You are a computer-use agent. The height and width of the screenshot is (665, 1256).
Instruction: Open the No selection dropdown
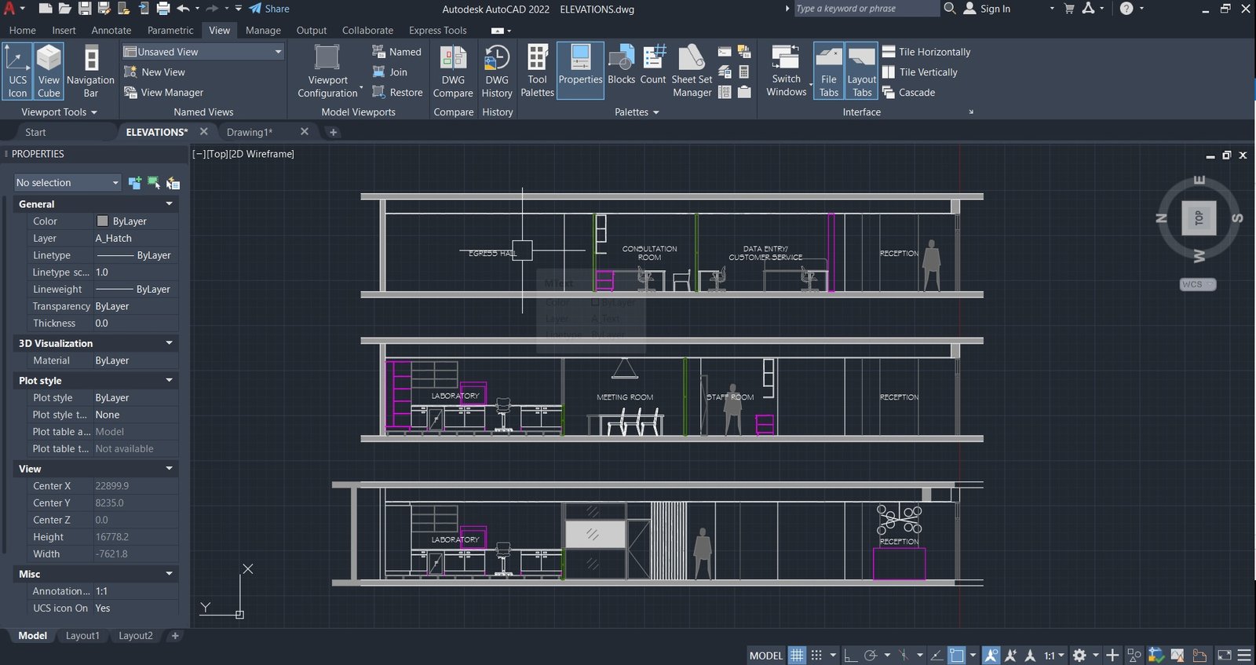click(68, 183)
